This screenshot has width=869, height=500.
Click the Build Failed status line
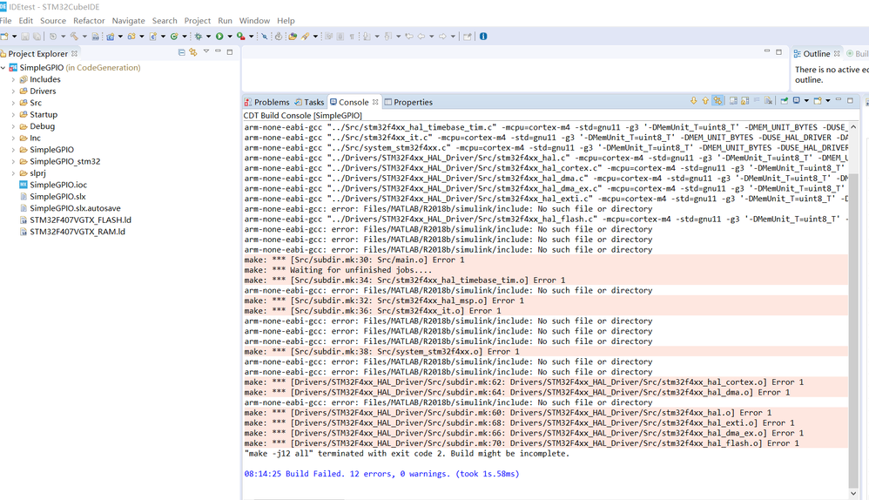point(382,474)
